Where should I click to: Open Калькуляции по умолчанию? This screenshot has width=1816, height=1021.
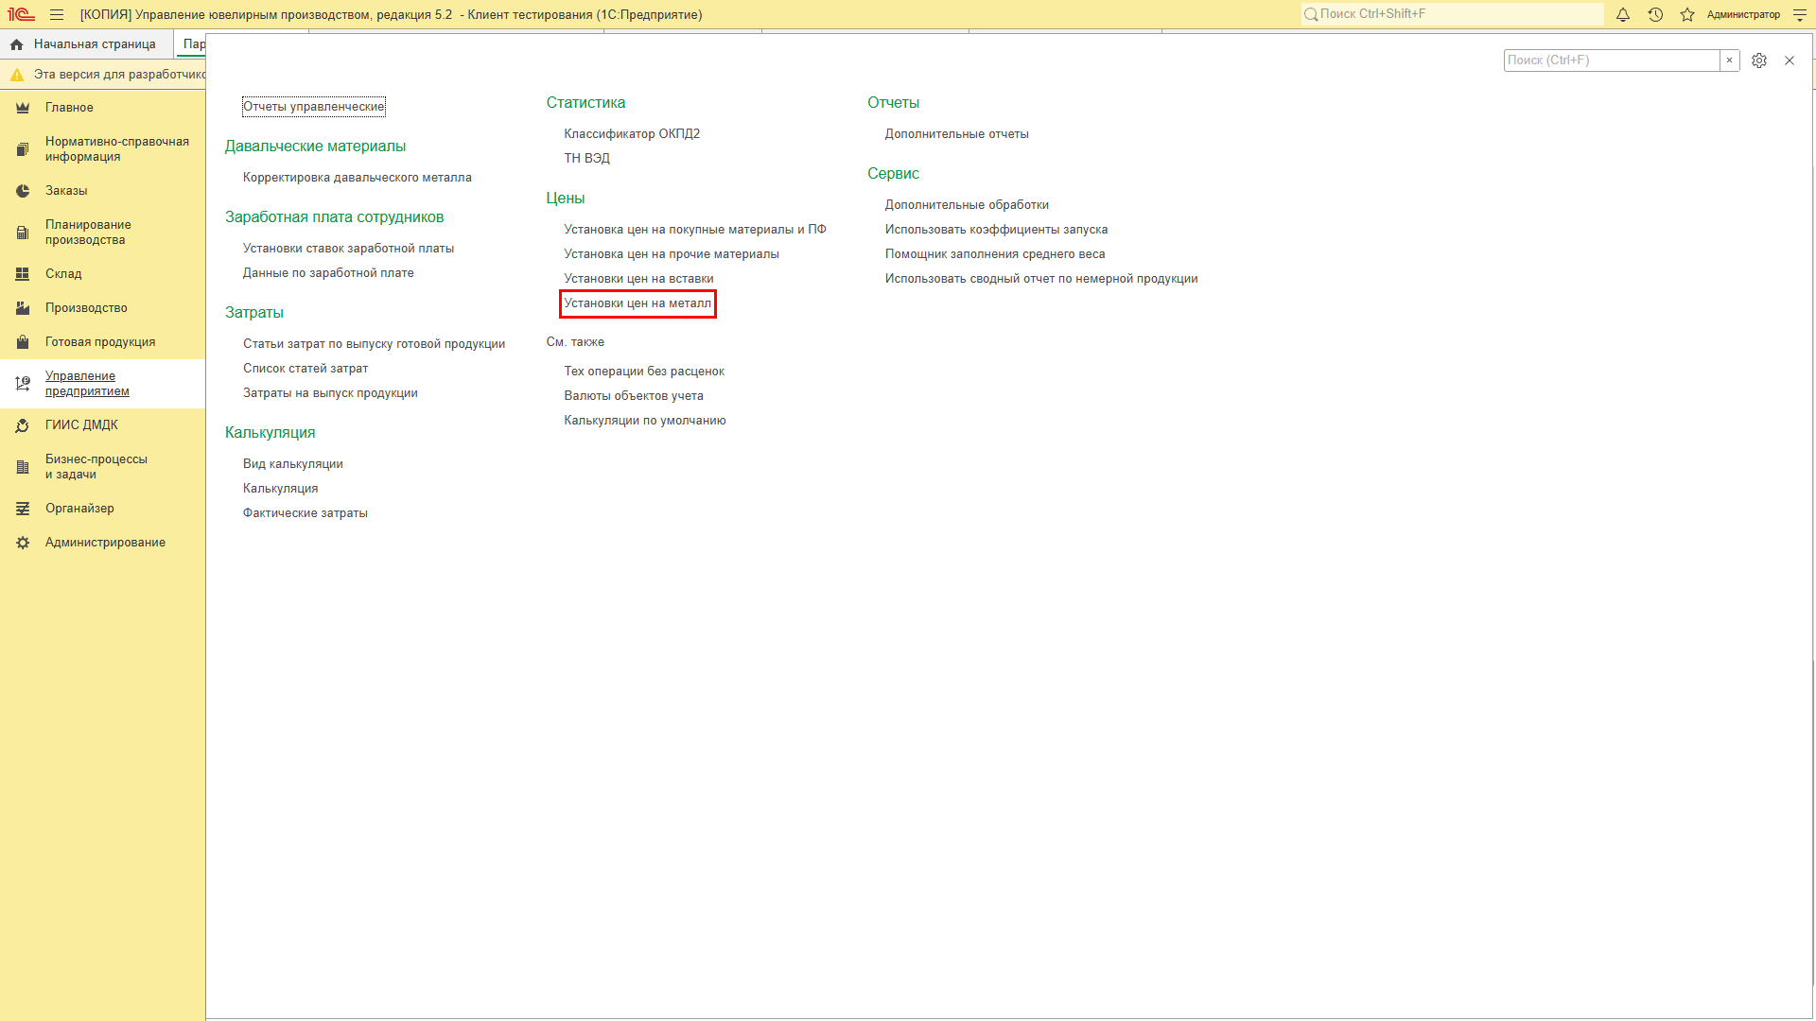coord(645,421)
